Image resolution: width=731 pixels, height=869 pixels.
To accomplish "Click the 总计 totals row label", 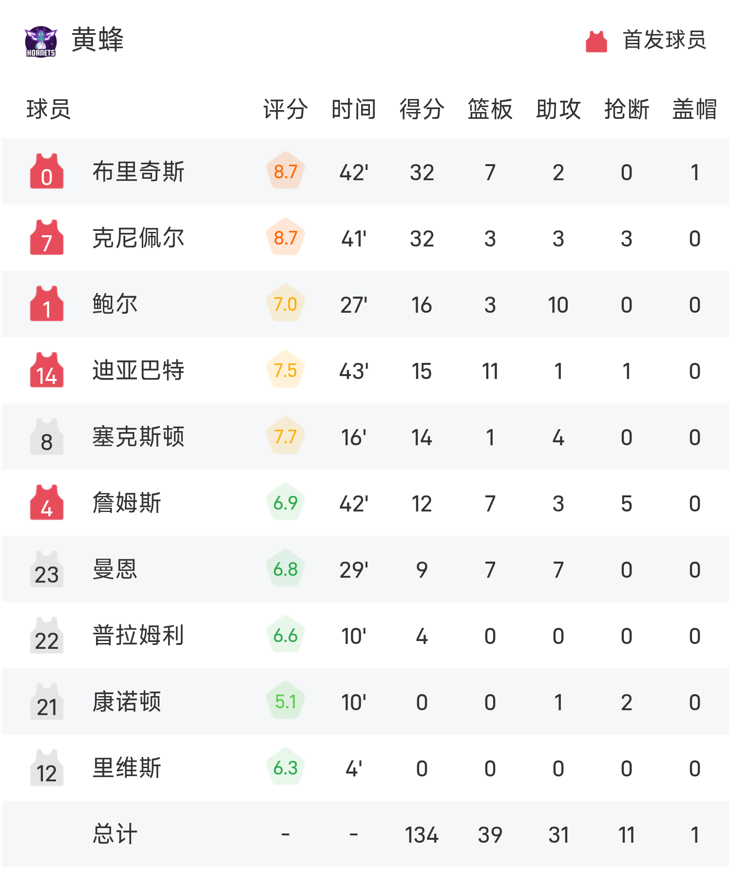I will 115,834.
